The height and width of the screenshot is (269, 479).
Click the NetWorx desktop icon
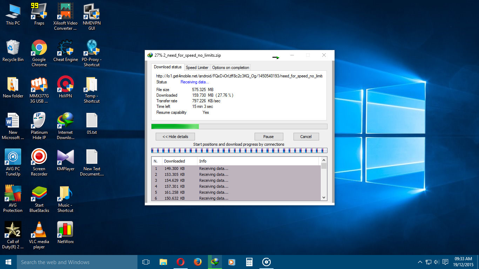tap(66, 233)
